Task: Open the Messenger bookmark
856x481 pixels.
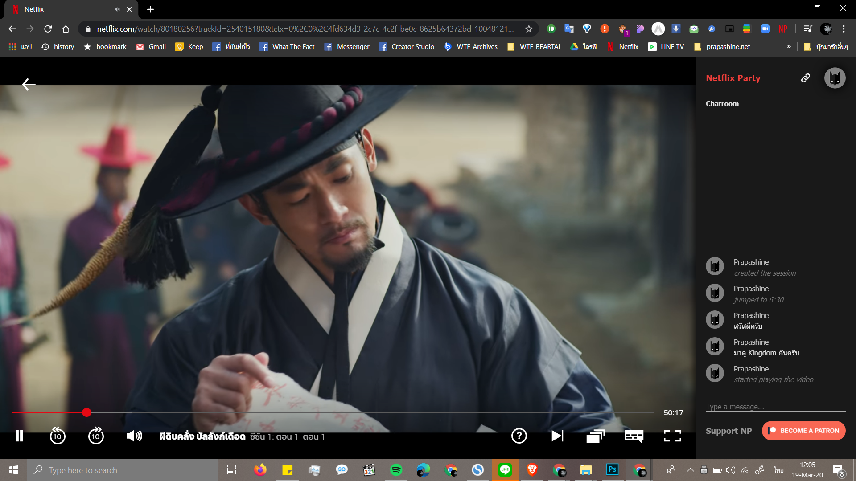Action: 347,47
